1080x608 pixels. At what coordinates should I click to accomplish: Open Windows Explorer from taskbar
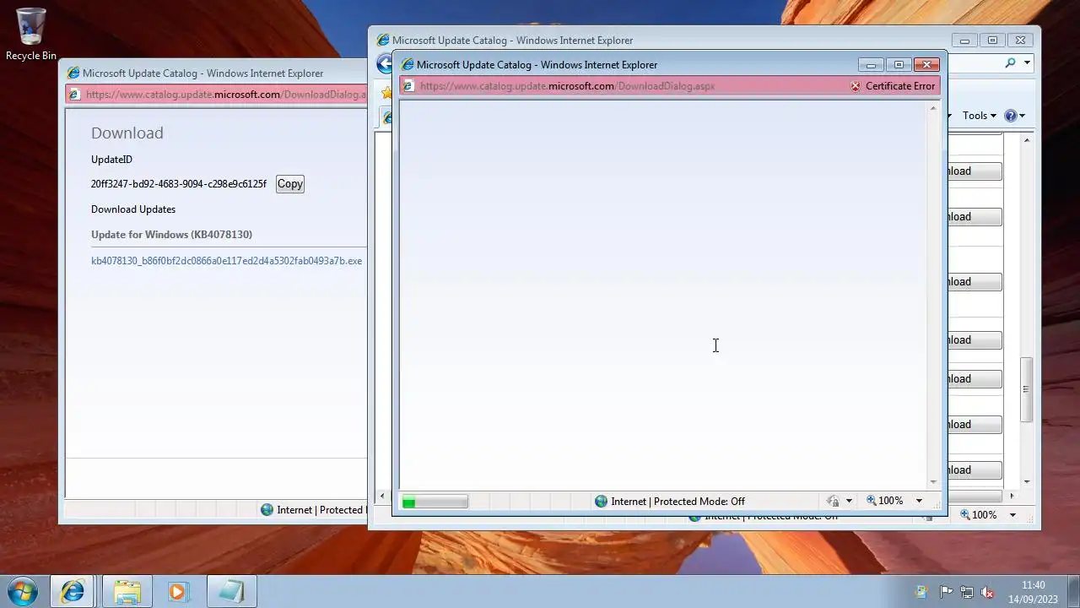127,592
